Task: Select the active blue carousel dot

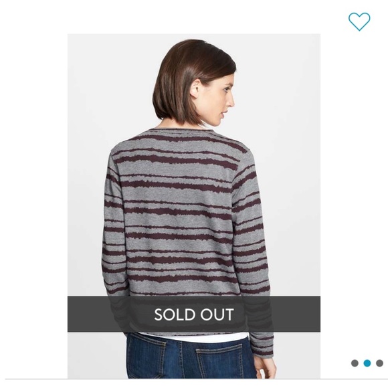Action: coord(367,363)
